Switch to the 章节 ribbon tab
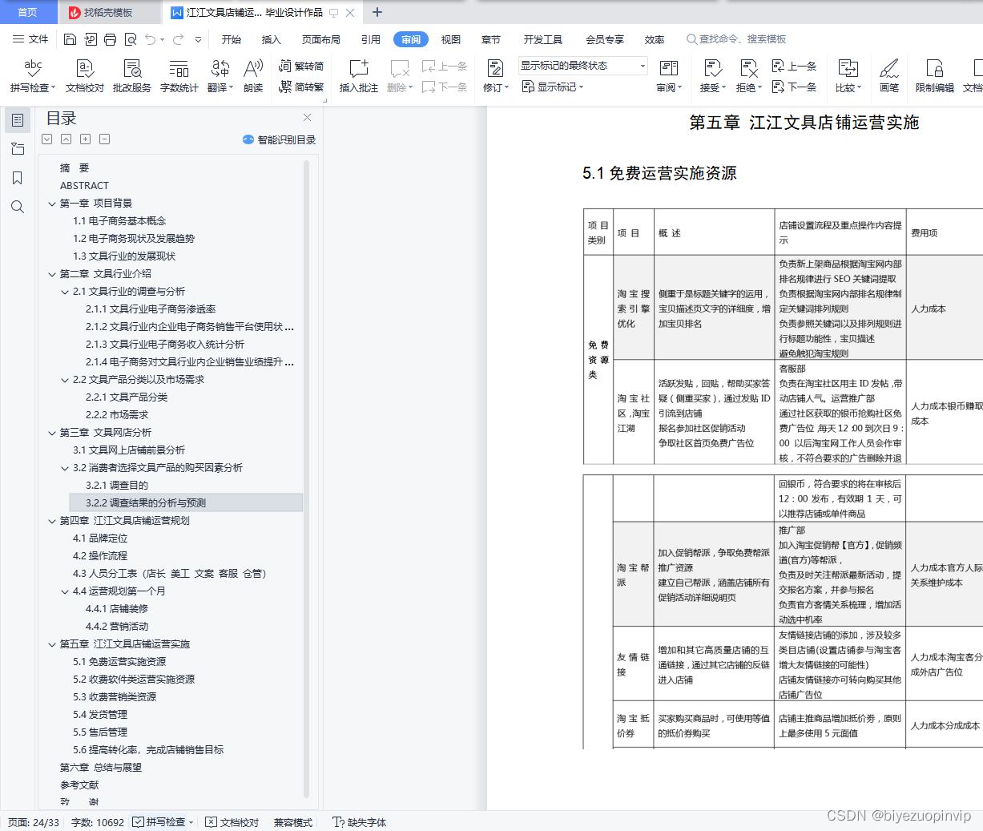The height and width of the screenshot is (831, 983). [x=491, y=39]
